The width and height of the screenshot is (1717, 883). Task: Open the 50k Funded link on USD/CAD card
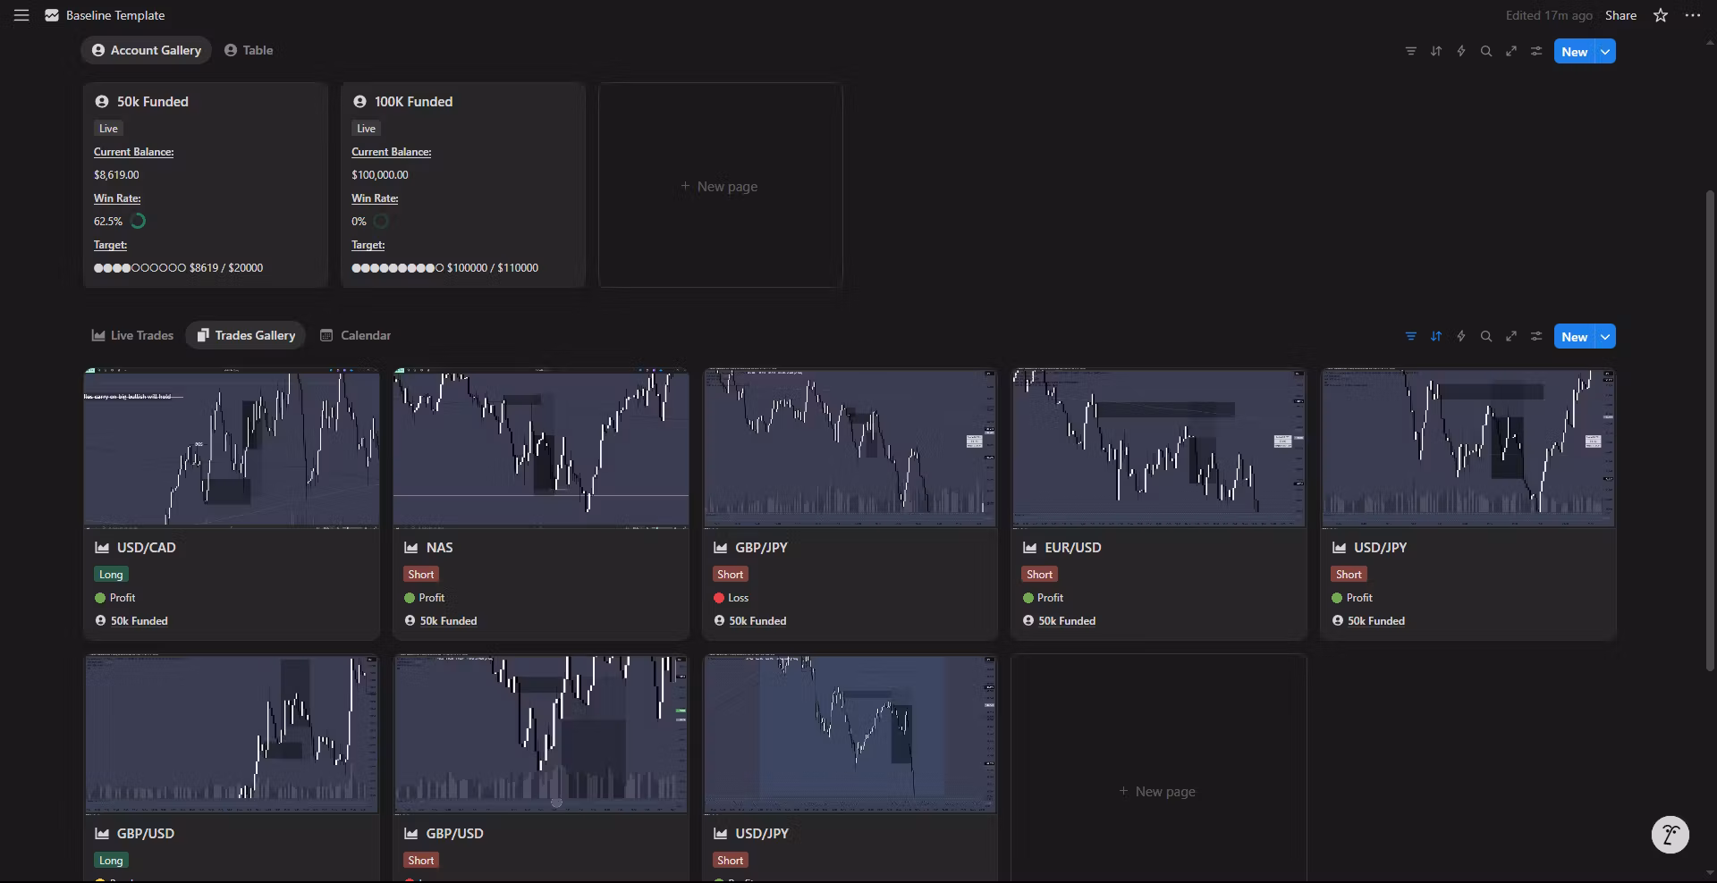point(139,621)
